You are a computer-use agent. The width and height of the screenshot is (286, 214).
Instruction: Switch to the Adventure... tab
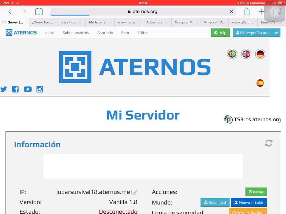point(157,22)
